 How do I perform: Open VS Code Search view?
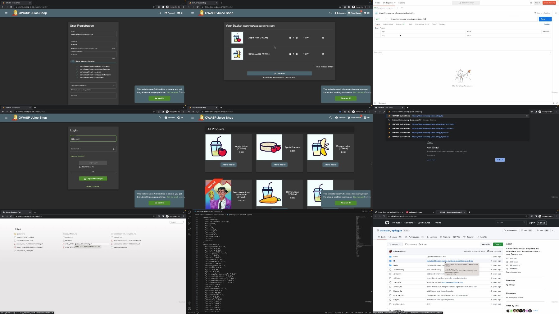pyautogui.click(x=189, y=218)
